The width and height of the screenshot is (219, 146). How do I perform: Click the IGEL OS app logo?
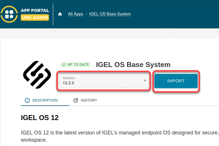click(x=37, y=75)
